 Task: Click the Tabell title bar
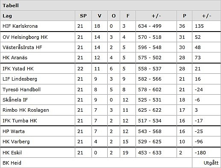tap(110, 6)
